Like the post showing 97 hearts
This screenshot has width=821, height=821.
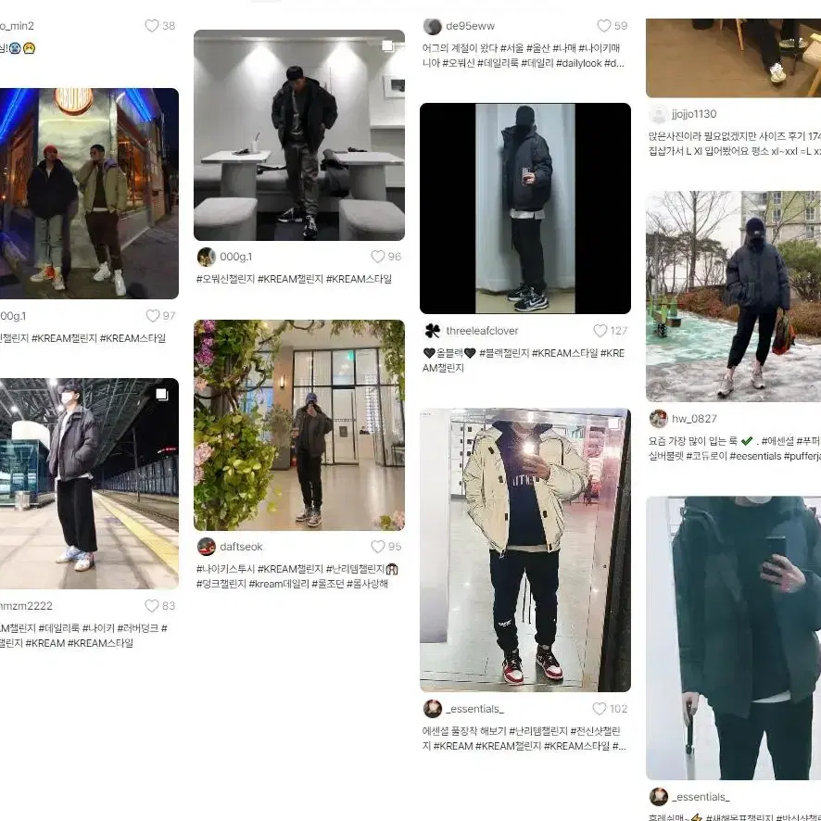[153, 316]
